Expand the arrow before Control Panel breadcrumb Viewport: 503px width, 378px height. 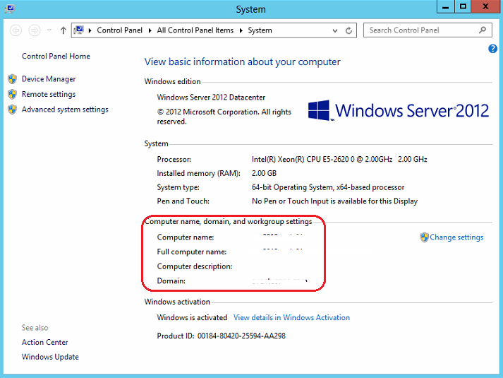[90, 30]
